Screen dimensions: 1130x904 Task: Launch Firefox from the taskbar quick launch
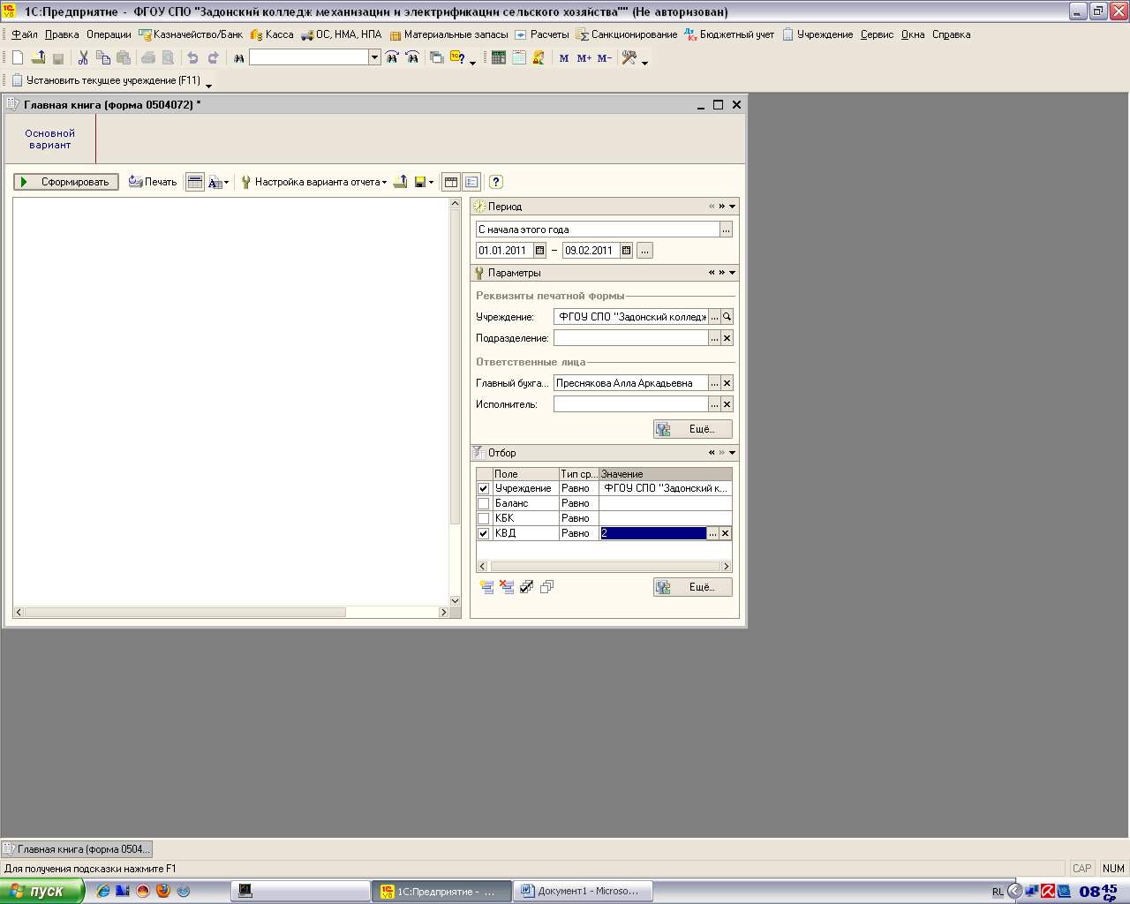[x=163, y=891]
